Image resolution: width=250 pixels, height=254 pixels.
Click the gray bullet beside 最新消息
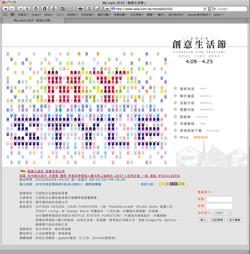[175, 88]
